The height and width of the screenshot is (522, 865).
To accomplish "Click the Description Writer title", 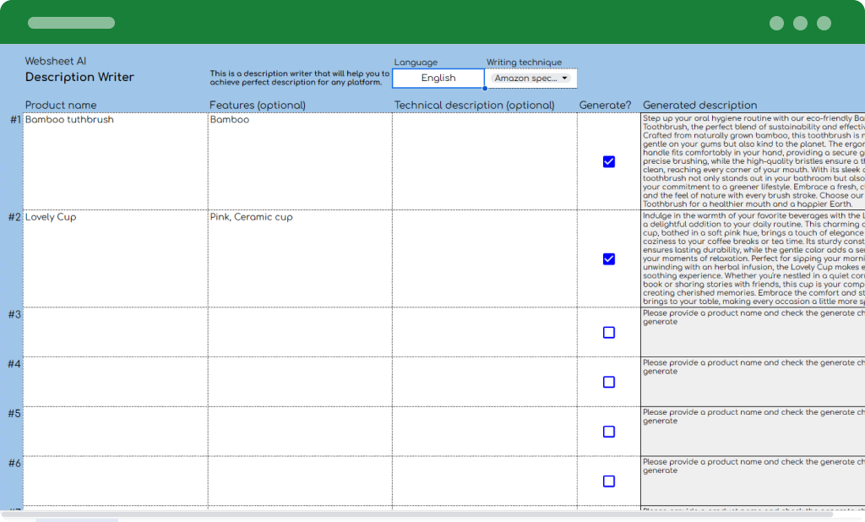I will [x=79, y=77].
